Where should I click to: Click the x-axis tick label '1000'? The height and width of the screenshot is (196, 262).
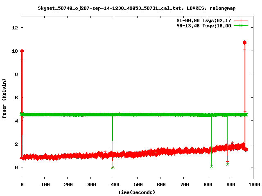coord(254,185)
